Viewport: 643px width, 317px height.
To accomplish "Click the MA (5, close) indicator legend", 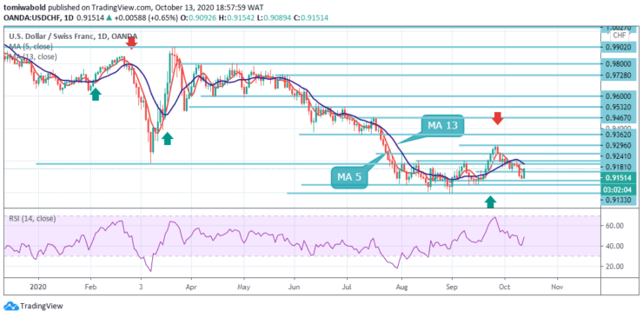I will tap(32, 46).
